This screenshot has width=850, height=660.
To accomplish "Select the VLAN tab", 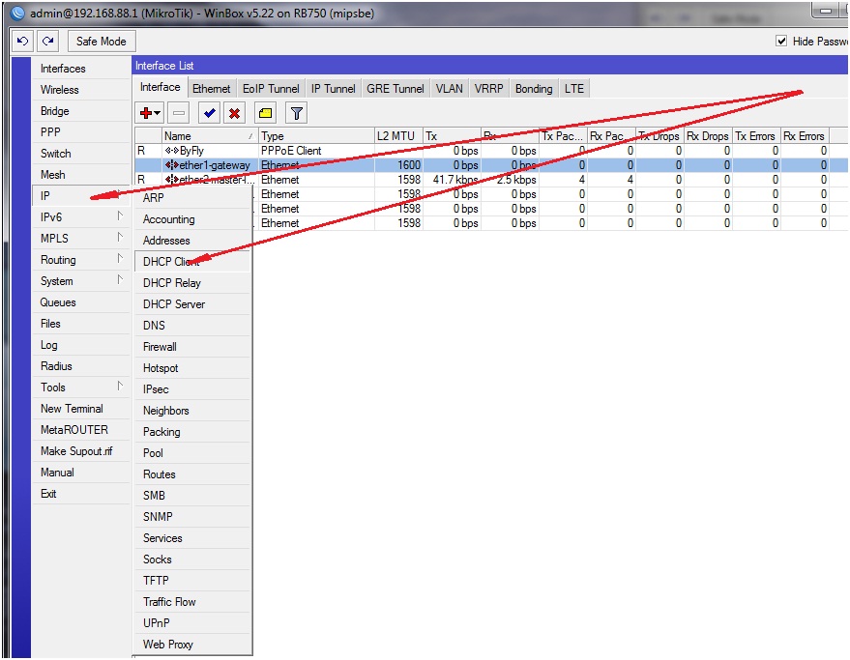I will [x=450, y=88].
